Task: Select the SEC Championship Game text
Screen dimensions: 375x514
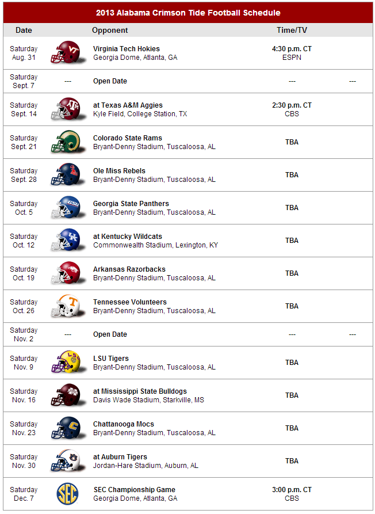Action: pos(134,490)
